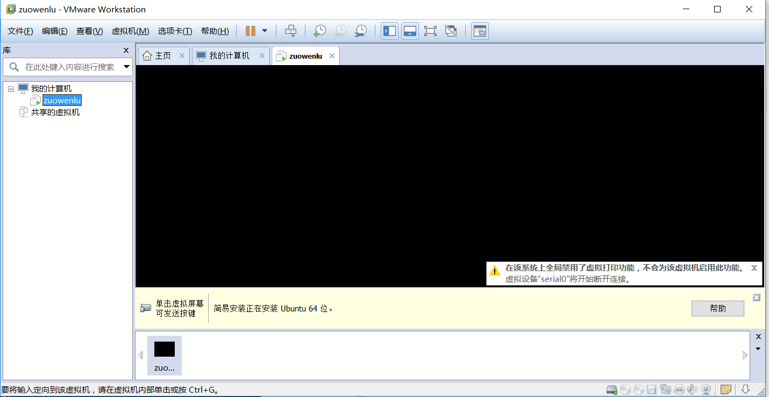Close the 库 library panel

click(126, 50)
